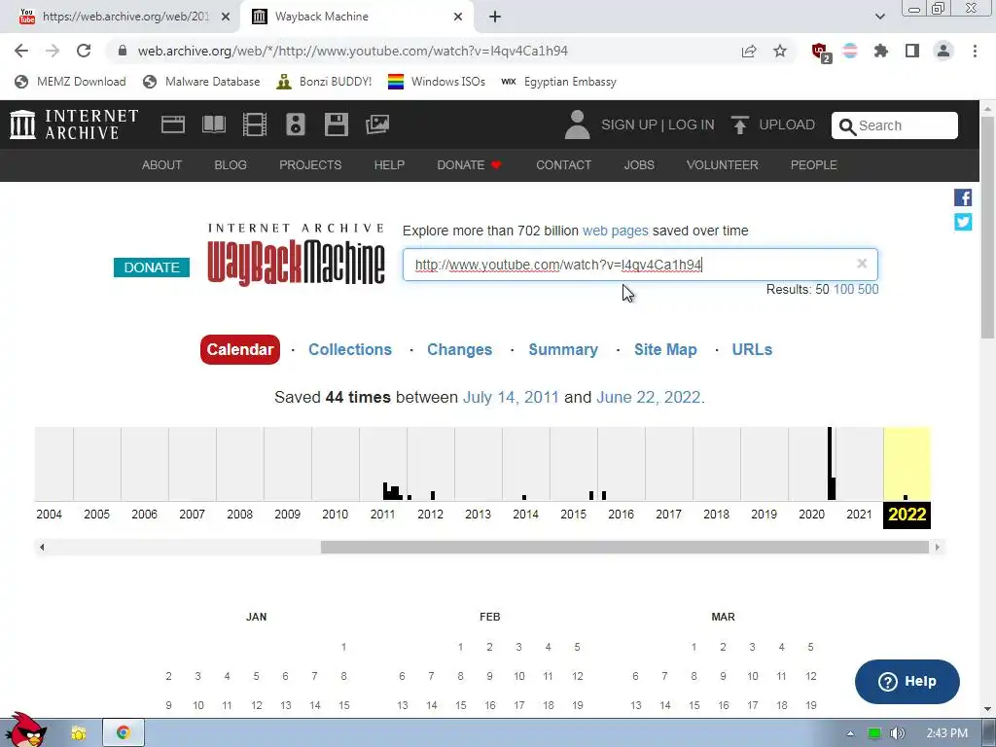This screenshot has width=996, height=747.
Task: Select the Calendar tab
Action: coord(240,349)
